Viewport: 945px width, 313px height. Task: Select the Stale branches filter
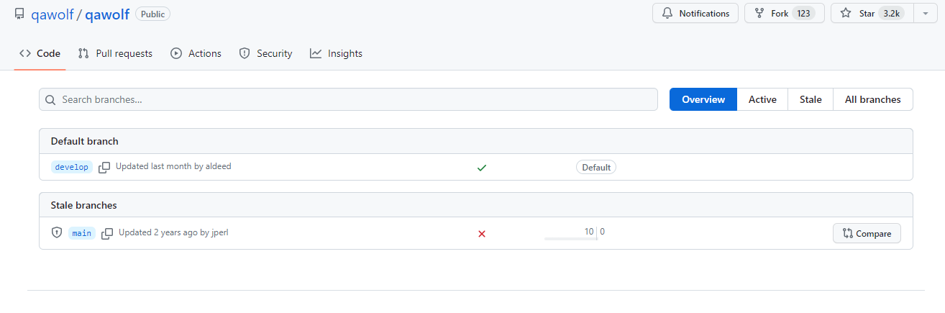[811, 99]
